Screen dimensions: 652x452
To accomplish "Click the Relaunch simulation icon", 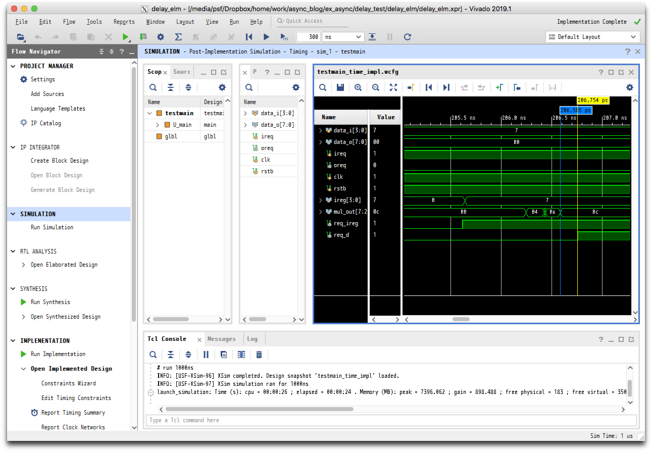I will tap(407, 37).
